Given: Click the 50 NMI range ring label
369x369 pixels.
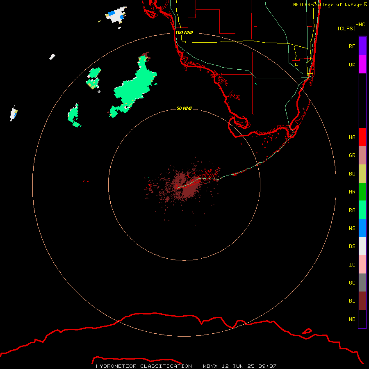Looking at the screenshot, I should 184,108.
